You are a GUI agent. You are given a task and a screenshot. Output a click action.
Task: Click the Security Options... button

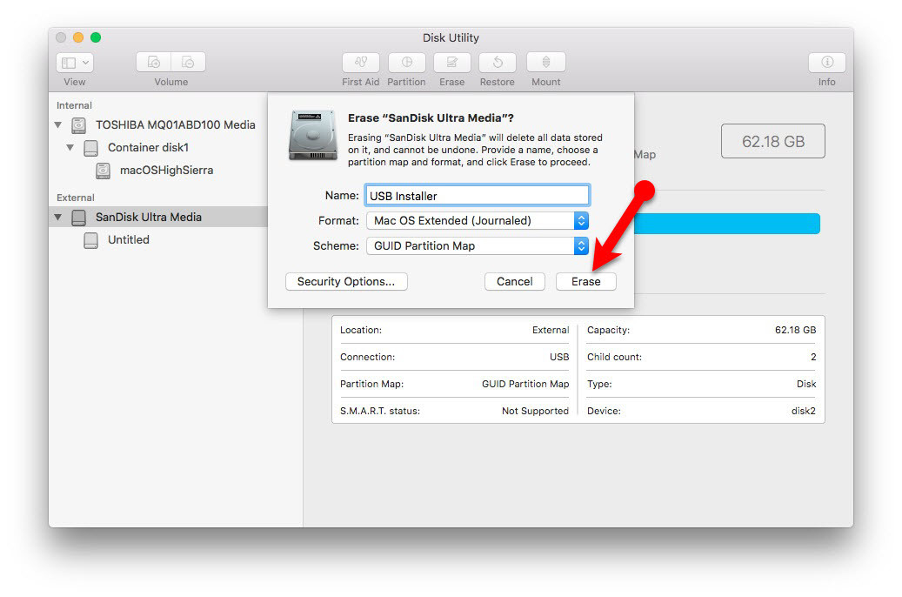(x=346, y=281)
